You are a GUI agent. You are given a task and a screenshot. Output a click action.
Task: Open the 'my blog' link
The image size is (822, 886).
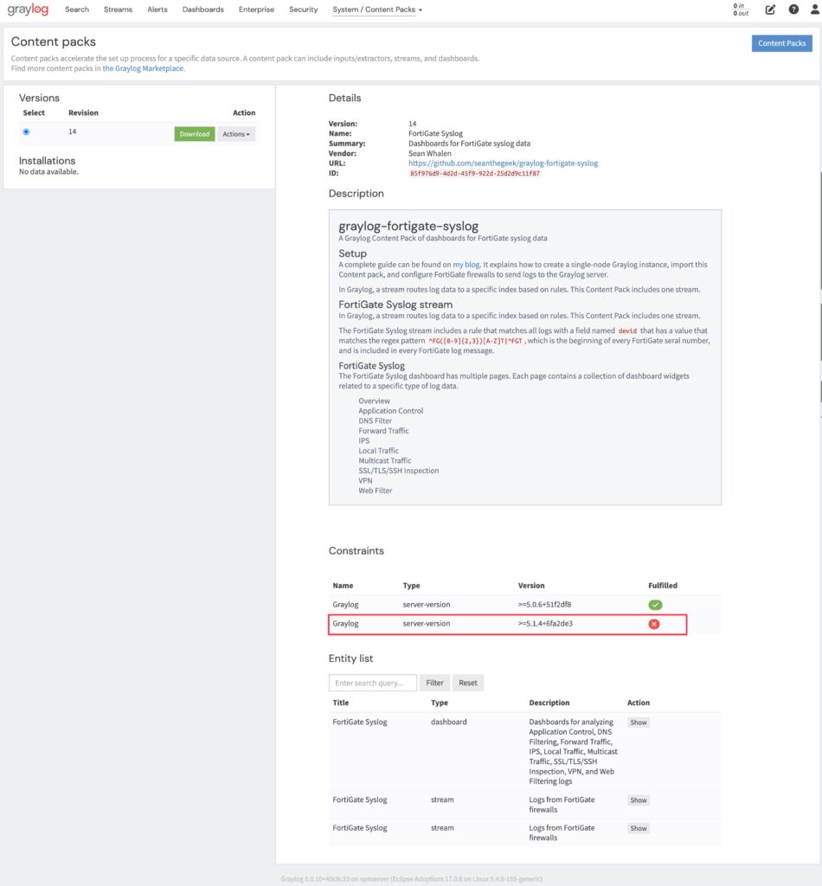466,265
